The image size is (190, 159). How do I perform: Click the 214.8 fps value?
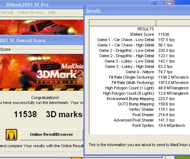(x=166, y=115)
